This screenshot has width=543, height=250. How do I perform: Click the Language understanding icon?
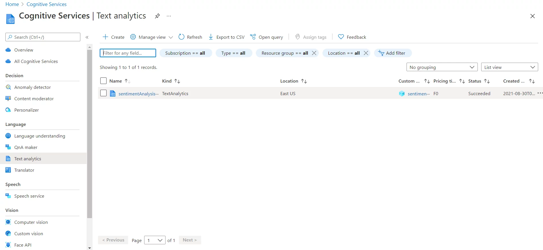pyautogui.click(x=8, y=136)
